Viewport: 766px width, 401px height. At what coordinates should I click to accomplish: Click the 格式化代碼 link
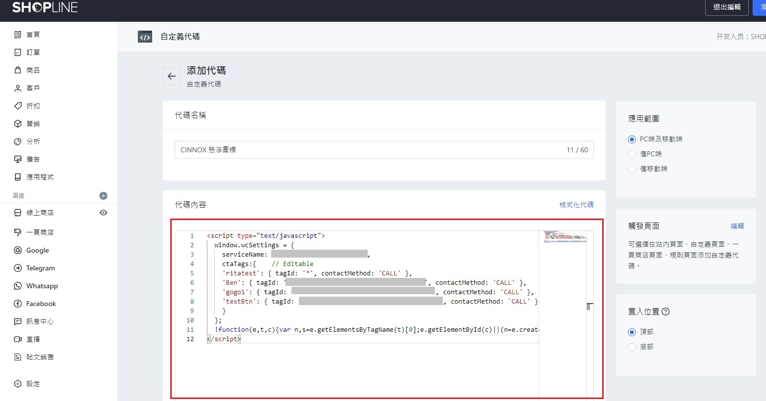pyautogui.click(x=576, y=205)
